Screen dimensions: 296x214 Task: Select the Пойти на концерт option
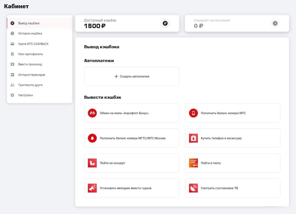131,163
